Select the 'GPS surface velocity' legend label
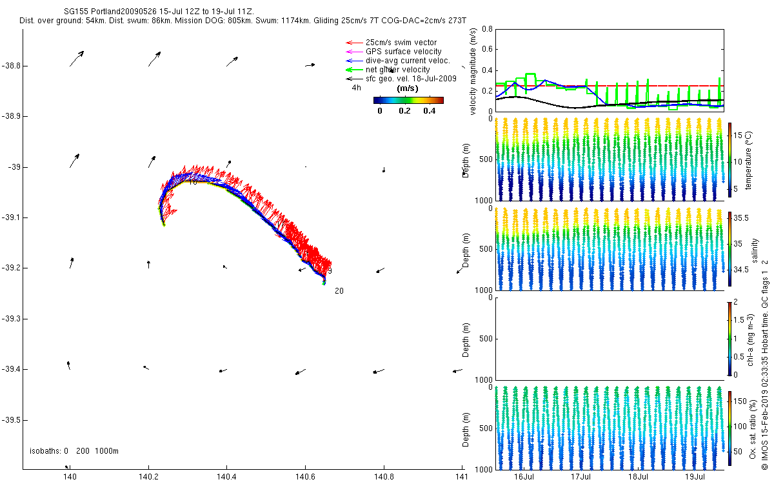 [404, 52]
